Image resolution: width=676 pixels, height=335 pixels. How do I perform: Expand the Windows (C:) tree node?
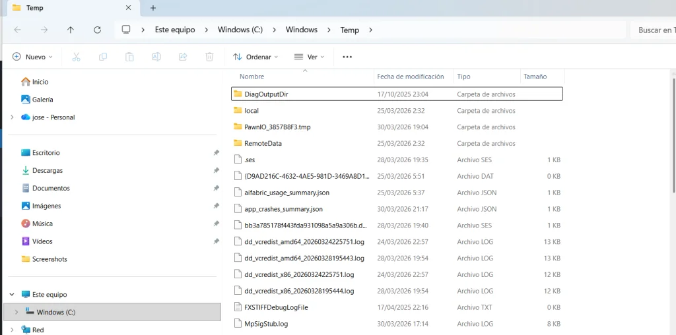pyautogui.click(x=17, y=312)
